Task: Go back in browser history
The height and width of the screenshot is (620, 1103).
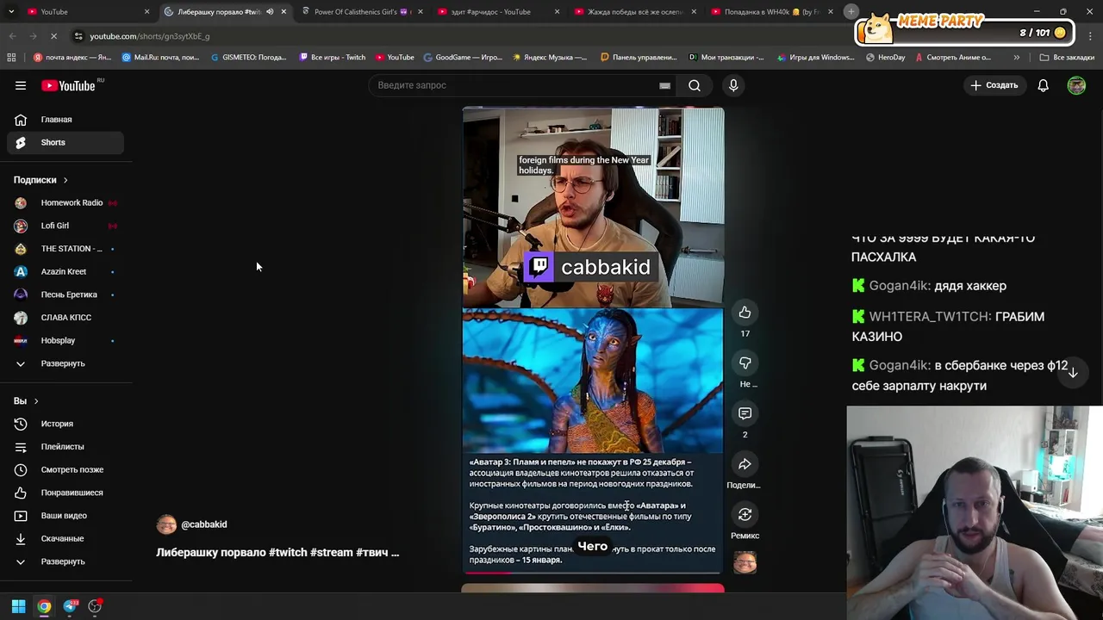Action: click(x=12, y=36)
